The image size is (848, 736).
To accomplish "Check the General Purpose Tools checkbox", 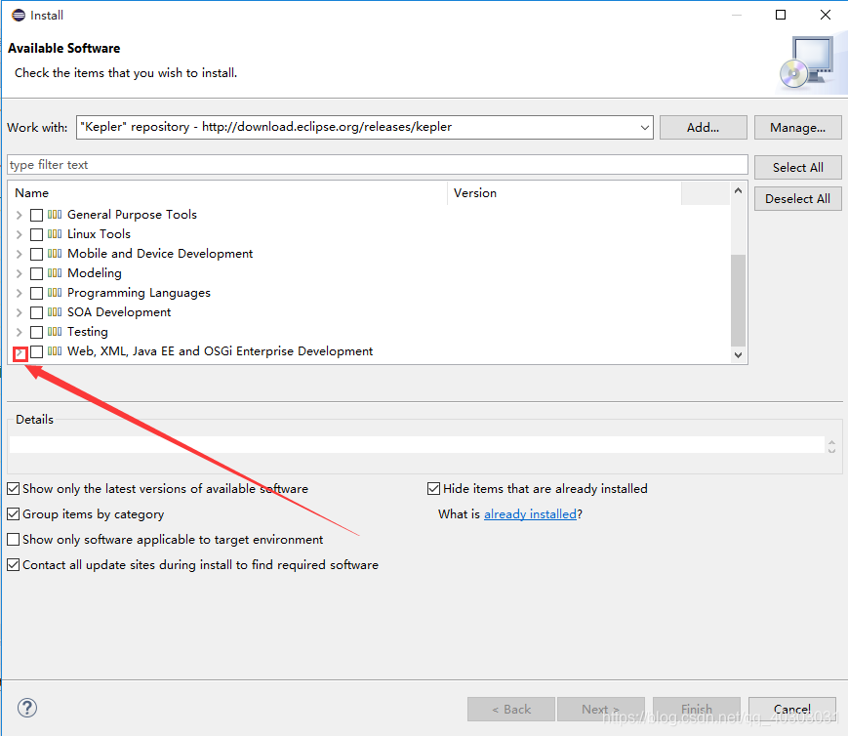I will 36,215.
